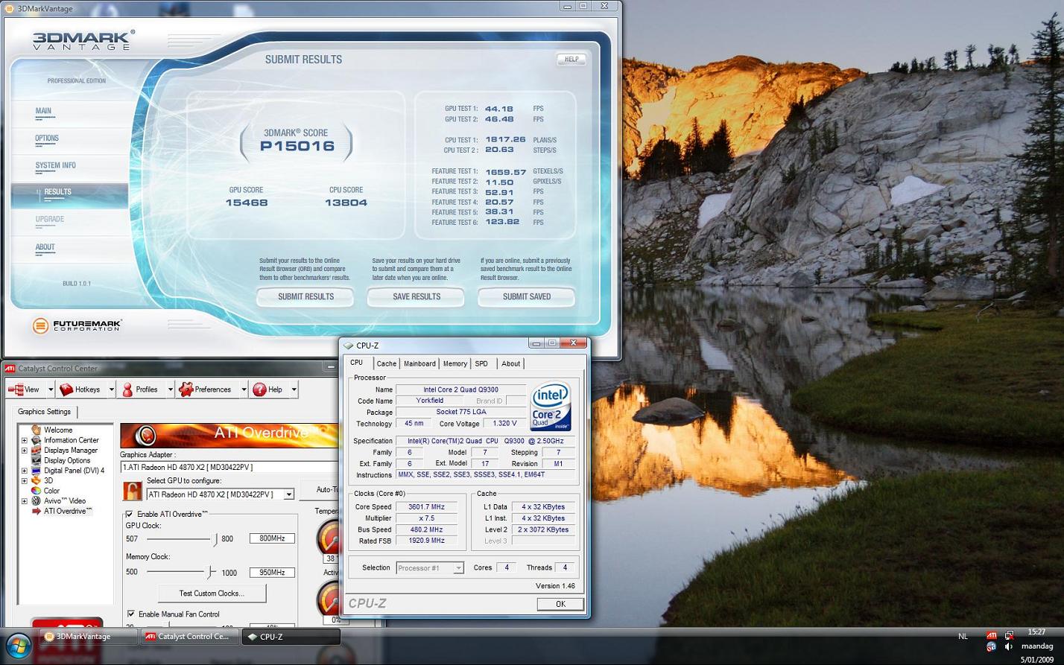Click the ATI Overdrive banner gauge icon

pos(145,436)
